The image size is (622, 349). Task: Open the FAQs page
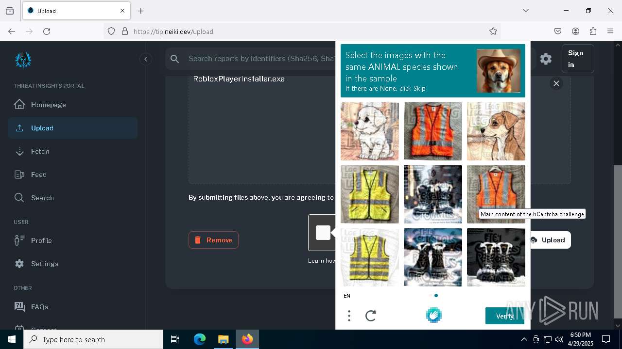pos(73,307)
